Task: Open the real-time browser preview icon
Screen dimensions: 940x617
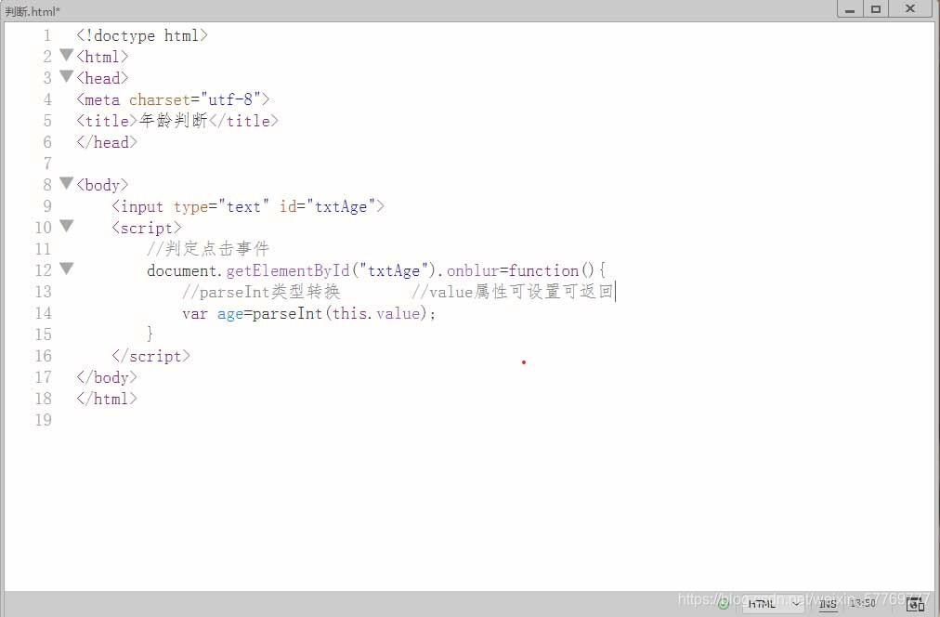Action: point(916,604)
